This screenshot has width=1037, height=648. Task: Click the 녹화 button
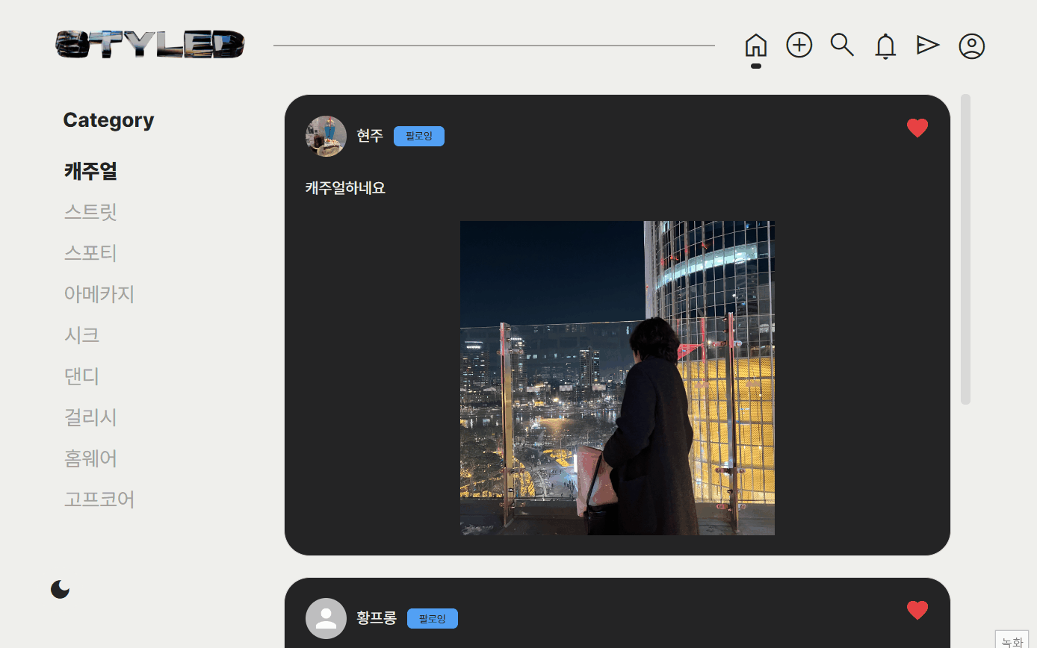click(1012, 641)
